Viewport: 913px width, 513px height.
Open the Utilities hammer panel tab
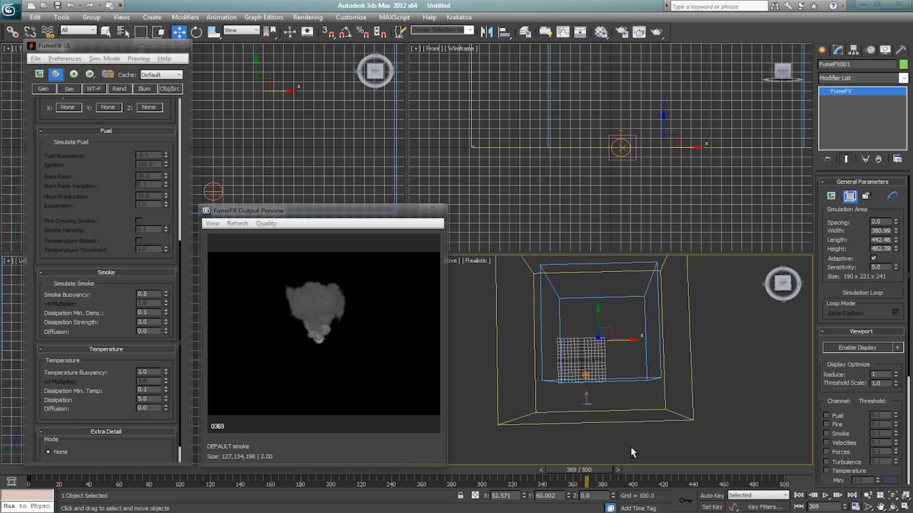tap(901, 50)
